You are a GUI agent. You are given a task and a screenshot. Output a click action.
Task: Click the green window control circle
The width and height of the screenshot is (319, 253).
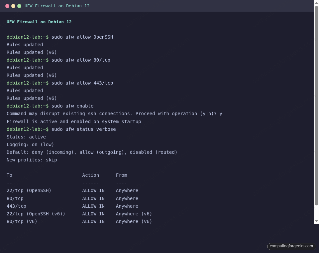click(x=19, y=6)
